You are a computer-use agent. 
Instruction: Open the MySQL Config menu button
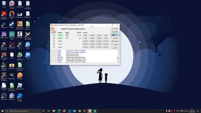coord(99,38)
